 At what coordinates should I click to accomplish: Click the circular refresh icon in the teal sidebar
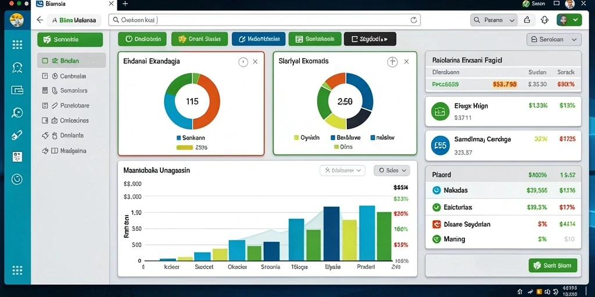(x=17, y=179)
